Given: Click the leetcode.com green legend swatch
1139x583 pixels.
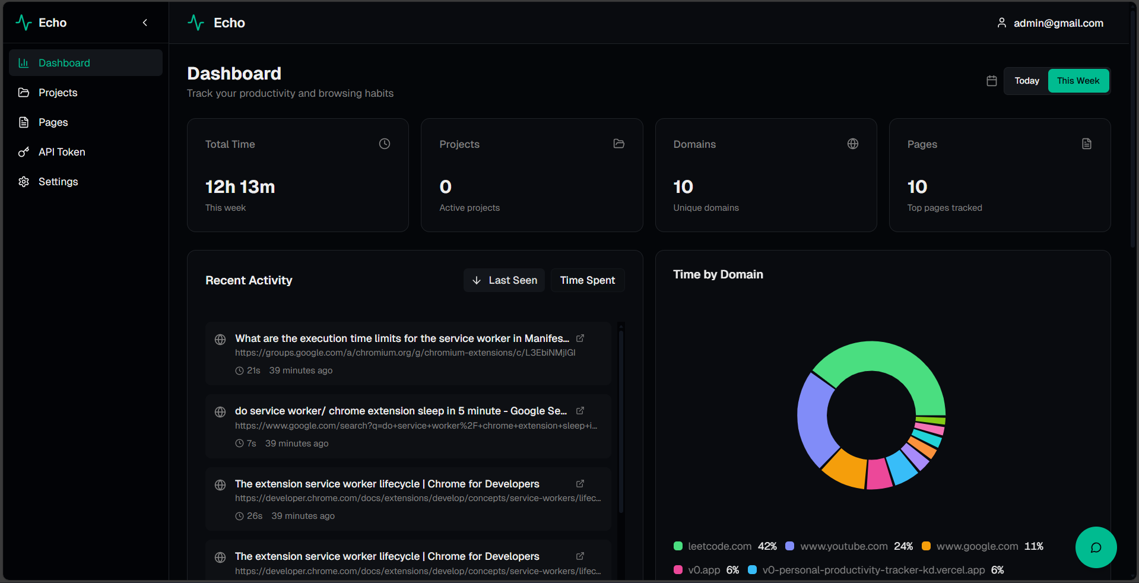Looking at the screenshot, I should [x=677, y=546].
